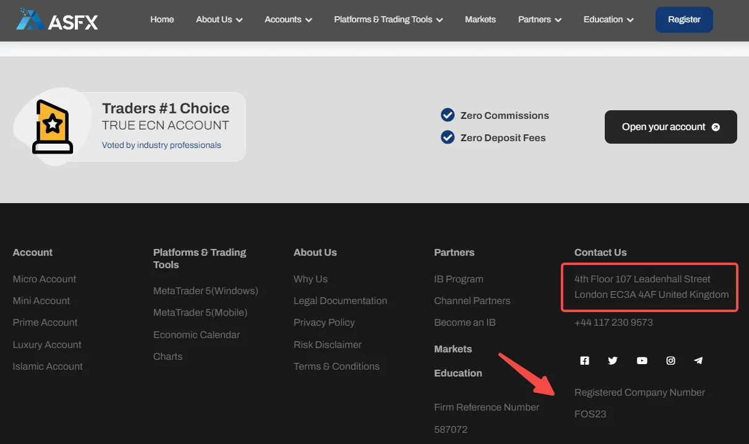Viewport: 749px width, 444px height.
Task: Open Terms & Conditions link
Action: point(337,367)
